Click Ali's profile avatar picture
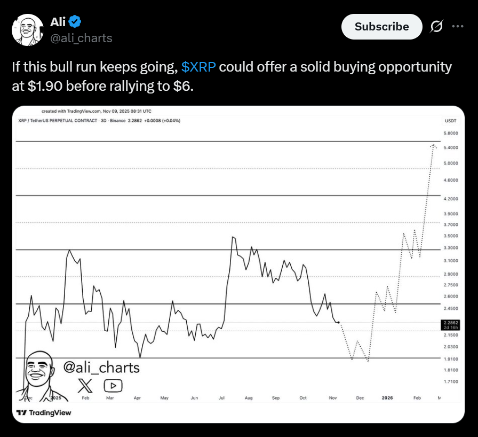 point(28,30)
